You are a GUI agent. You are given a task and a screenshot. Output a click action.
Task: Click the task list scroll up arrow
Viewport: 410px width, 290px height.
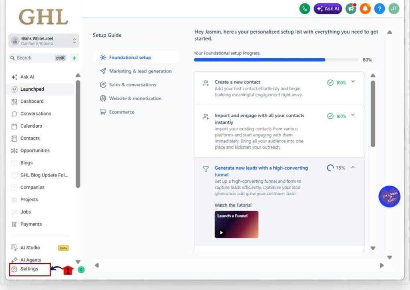click(x=373, y=76)
